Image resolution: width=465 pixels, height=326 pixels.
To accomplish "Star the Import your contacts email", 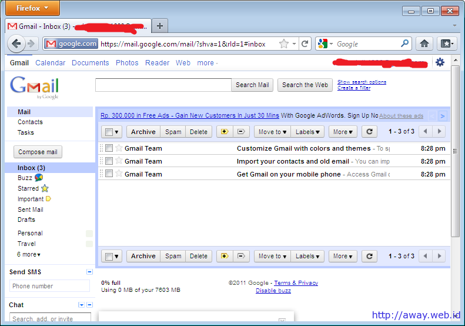I will click(x=119, y=161).
